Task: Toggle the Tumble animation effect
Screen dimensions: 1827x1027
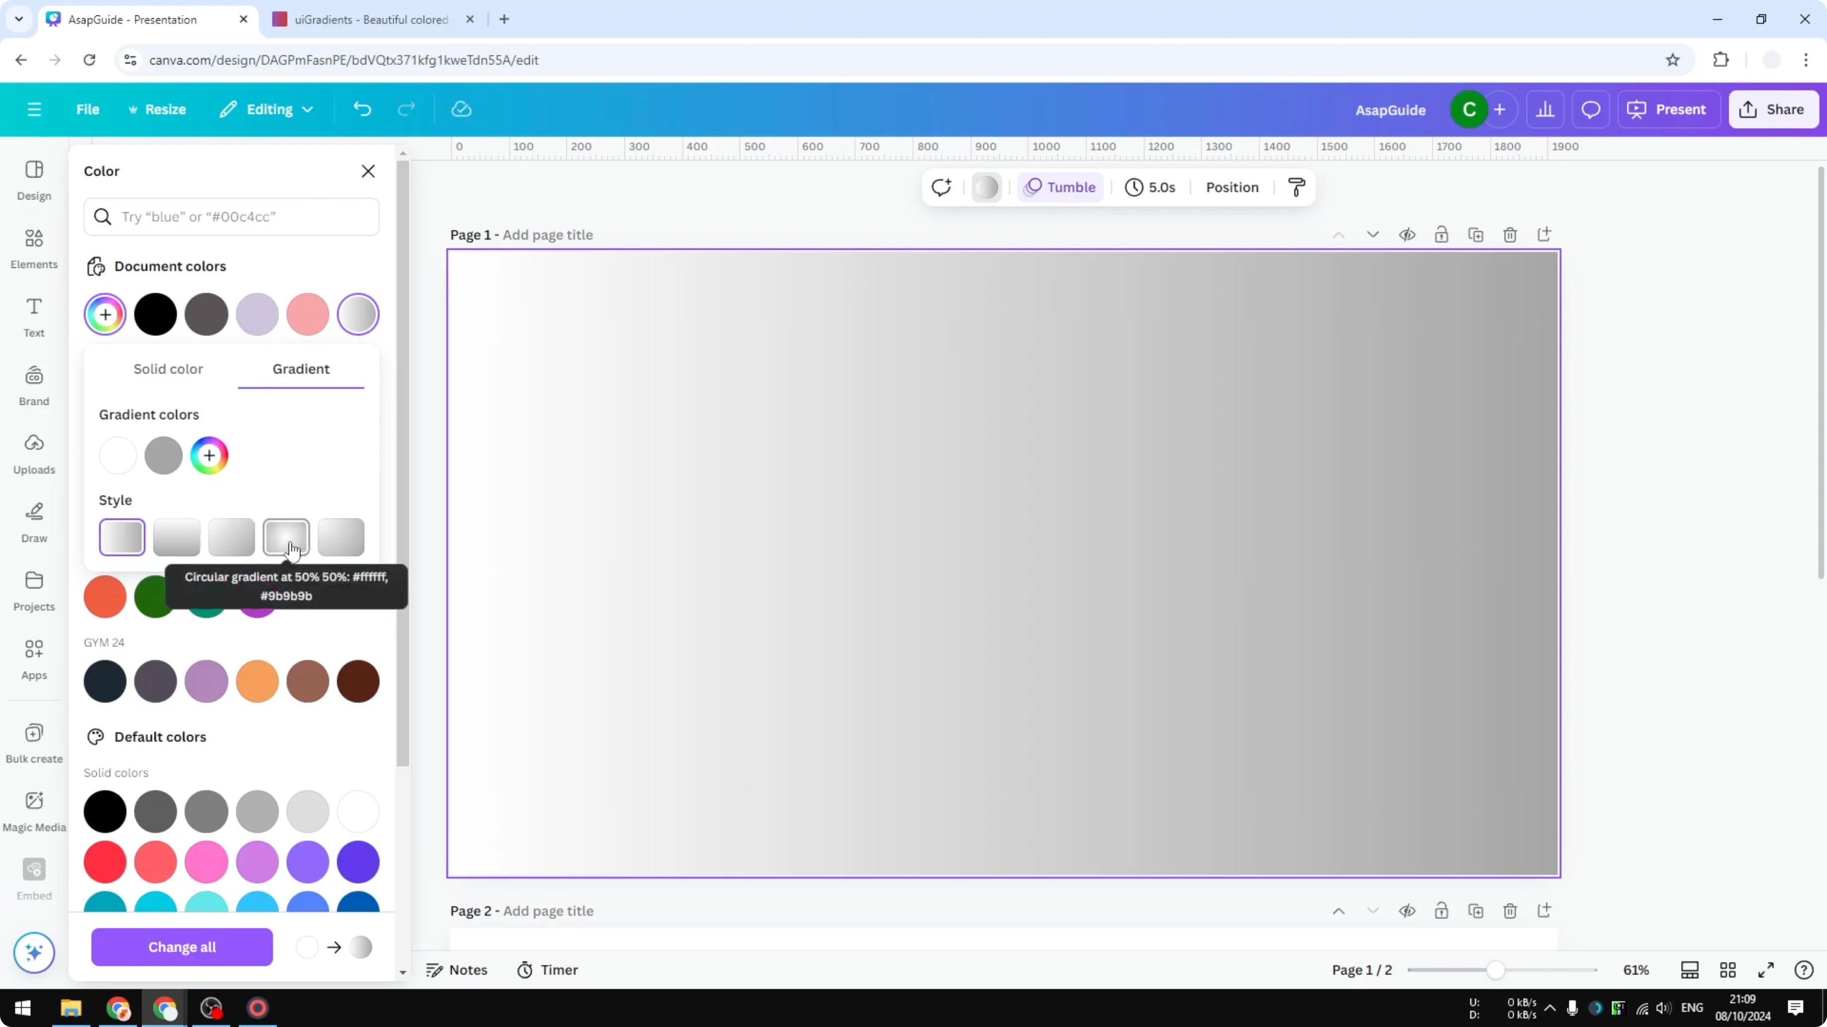Action: point(1060,187)
